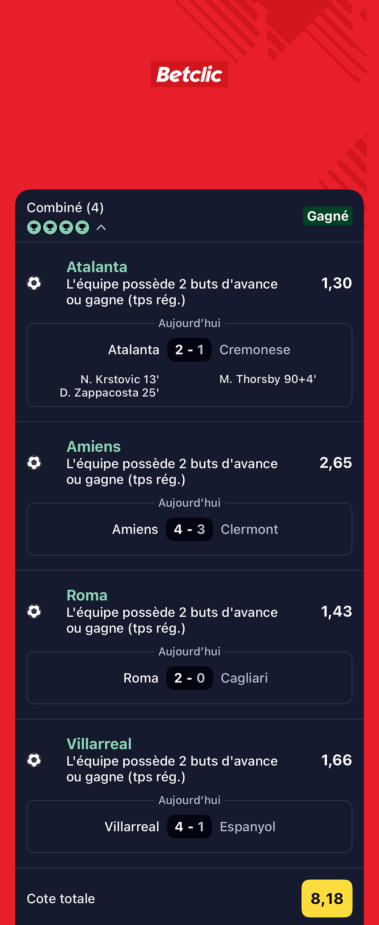
Task: Click the football icon beside Amiens
Action: pyautogui.click(x=34, y=463)
